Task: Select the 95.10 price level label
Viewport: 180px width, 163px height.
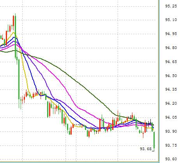Action: (x=171, y=20)
